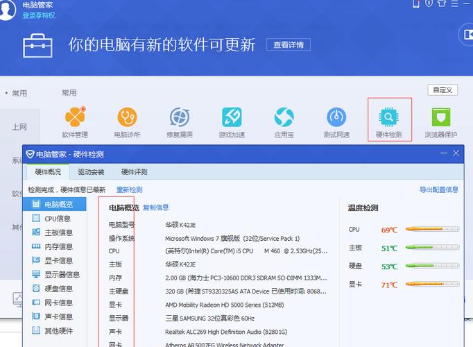Click 320 GB 希捷 hard disk value
Image resolution: width=473 pixels, height=347 pixels.
coord(246,291)
